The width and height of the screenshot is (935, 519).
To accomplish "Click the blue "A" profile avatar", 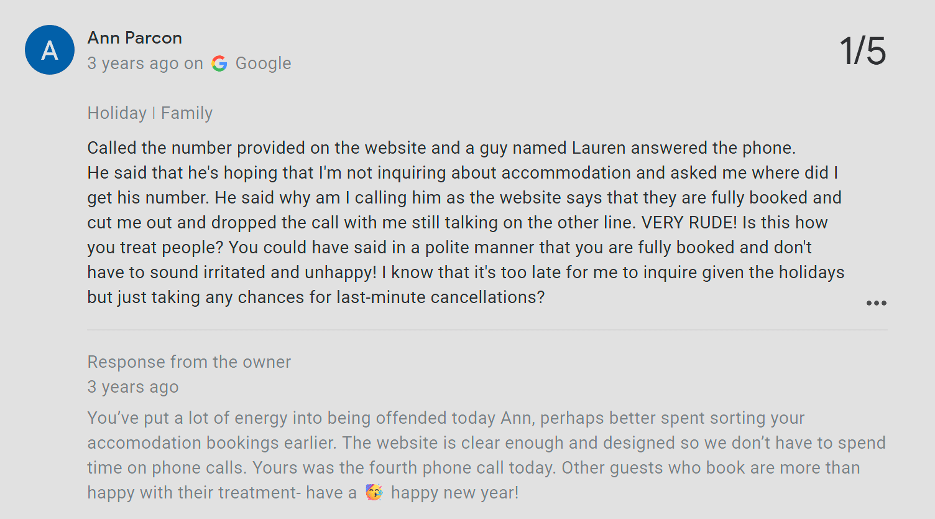I will pos(50,50).
